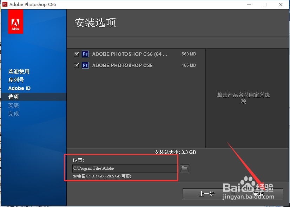
Task: Click the Ps icon of the 486 MB product
Action: point(85,65)
